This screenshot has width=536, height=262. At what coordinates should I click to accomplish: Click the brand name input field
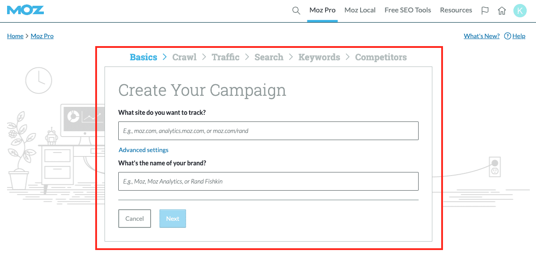pyautogui.click(x=268, y=181)
